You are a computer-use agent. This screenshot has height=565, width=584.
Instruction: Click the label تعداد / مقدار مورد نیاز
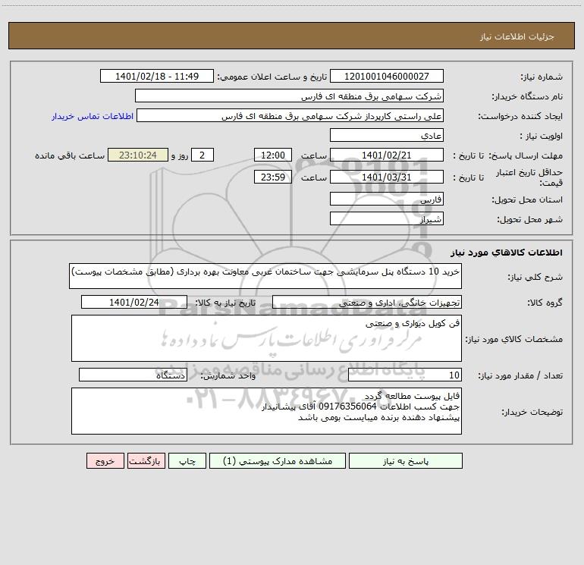pyautogui.click(x=520, y=376)
